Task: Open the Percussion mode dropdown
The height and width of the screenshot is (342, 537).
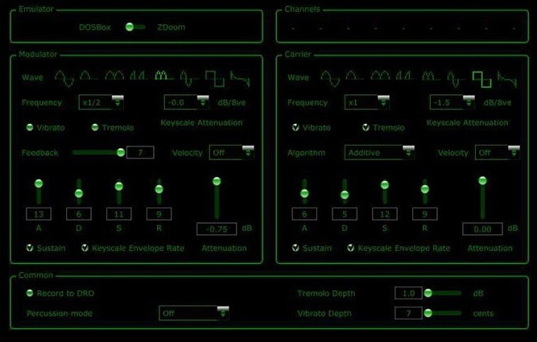Action: coord(222,313)
